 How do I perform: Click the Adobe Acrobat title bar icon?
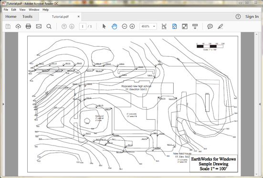click(x=4, y=3)
